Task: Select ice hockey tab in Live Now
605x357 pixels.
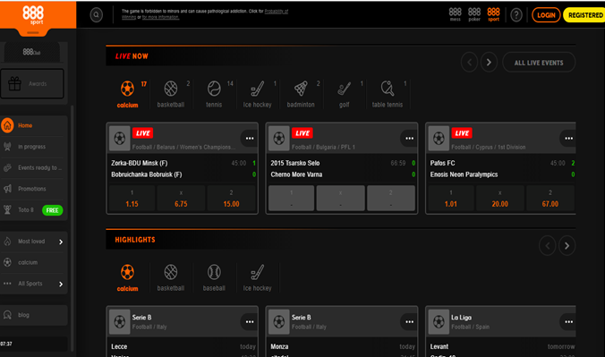Action: point(258,94)
